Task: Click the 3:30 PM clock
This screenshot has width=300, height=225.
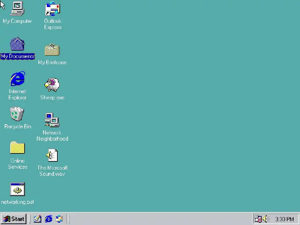Action: (284, 219)
